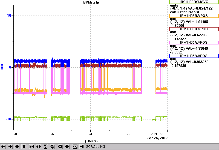The height and width of the screenshot is (150, 219).
Task: Select the IPM1H05A.XPOS curve legend entry
Action: pos(194,56)
